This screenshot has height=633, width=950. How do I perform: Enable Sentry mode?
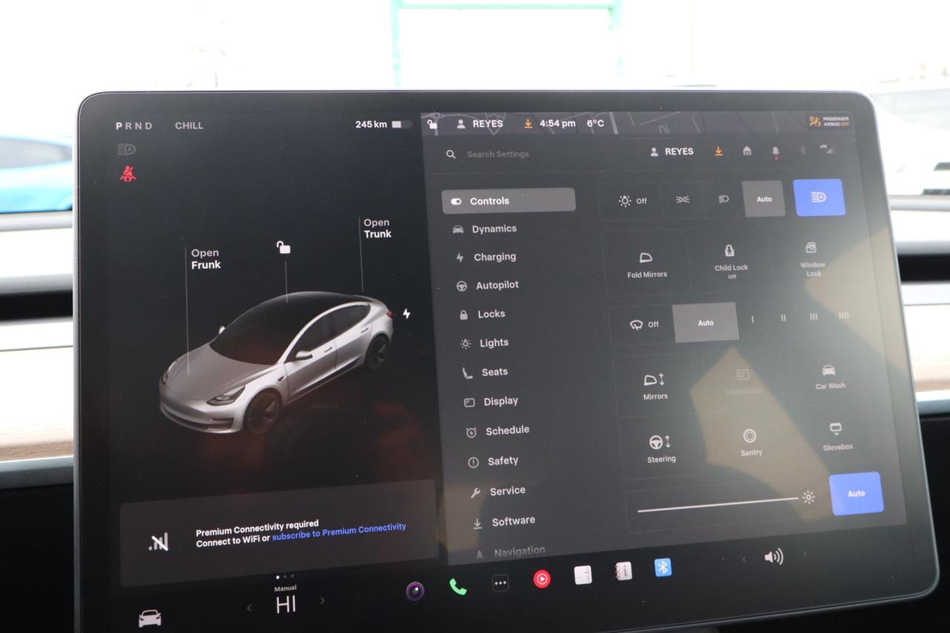[x=750, y=443]
